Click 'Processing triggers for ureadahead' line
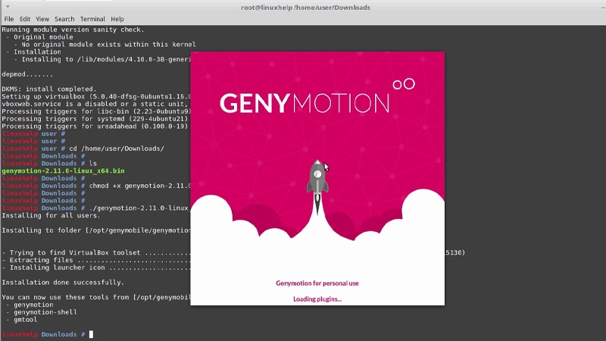This screenshot has height=341, width=606. point(95,127)
